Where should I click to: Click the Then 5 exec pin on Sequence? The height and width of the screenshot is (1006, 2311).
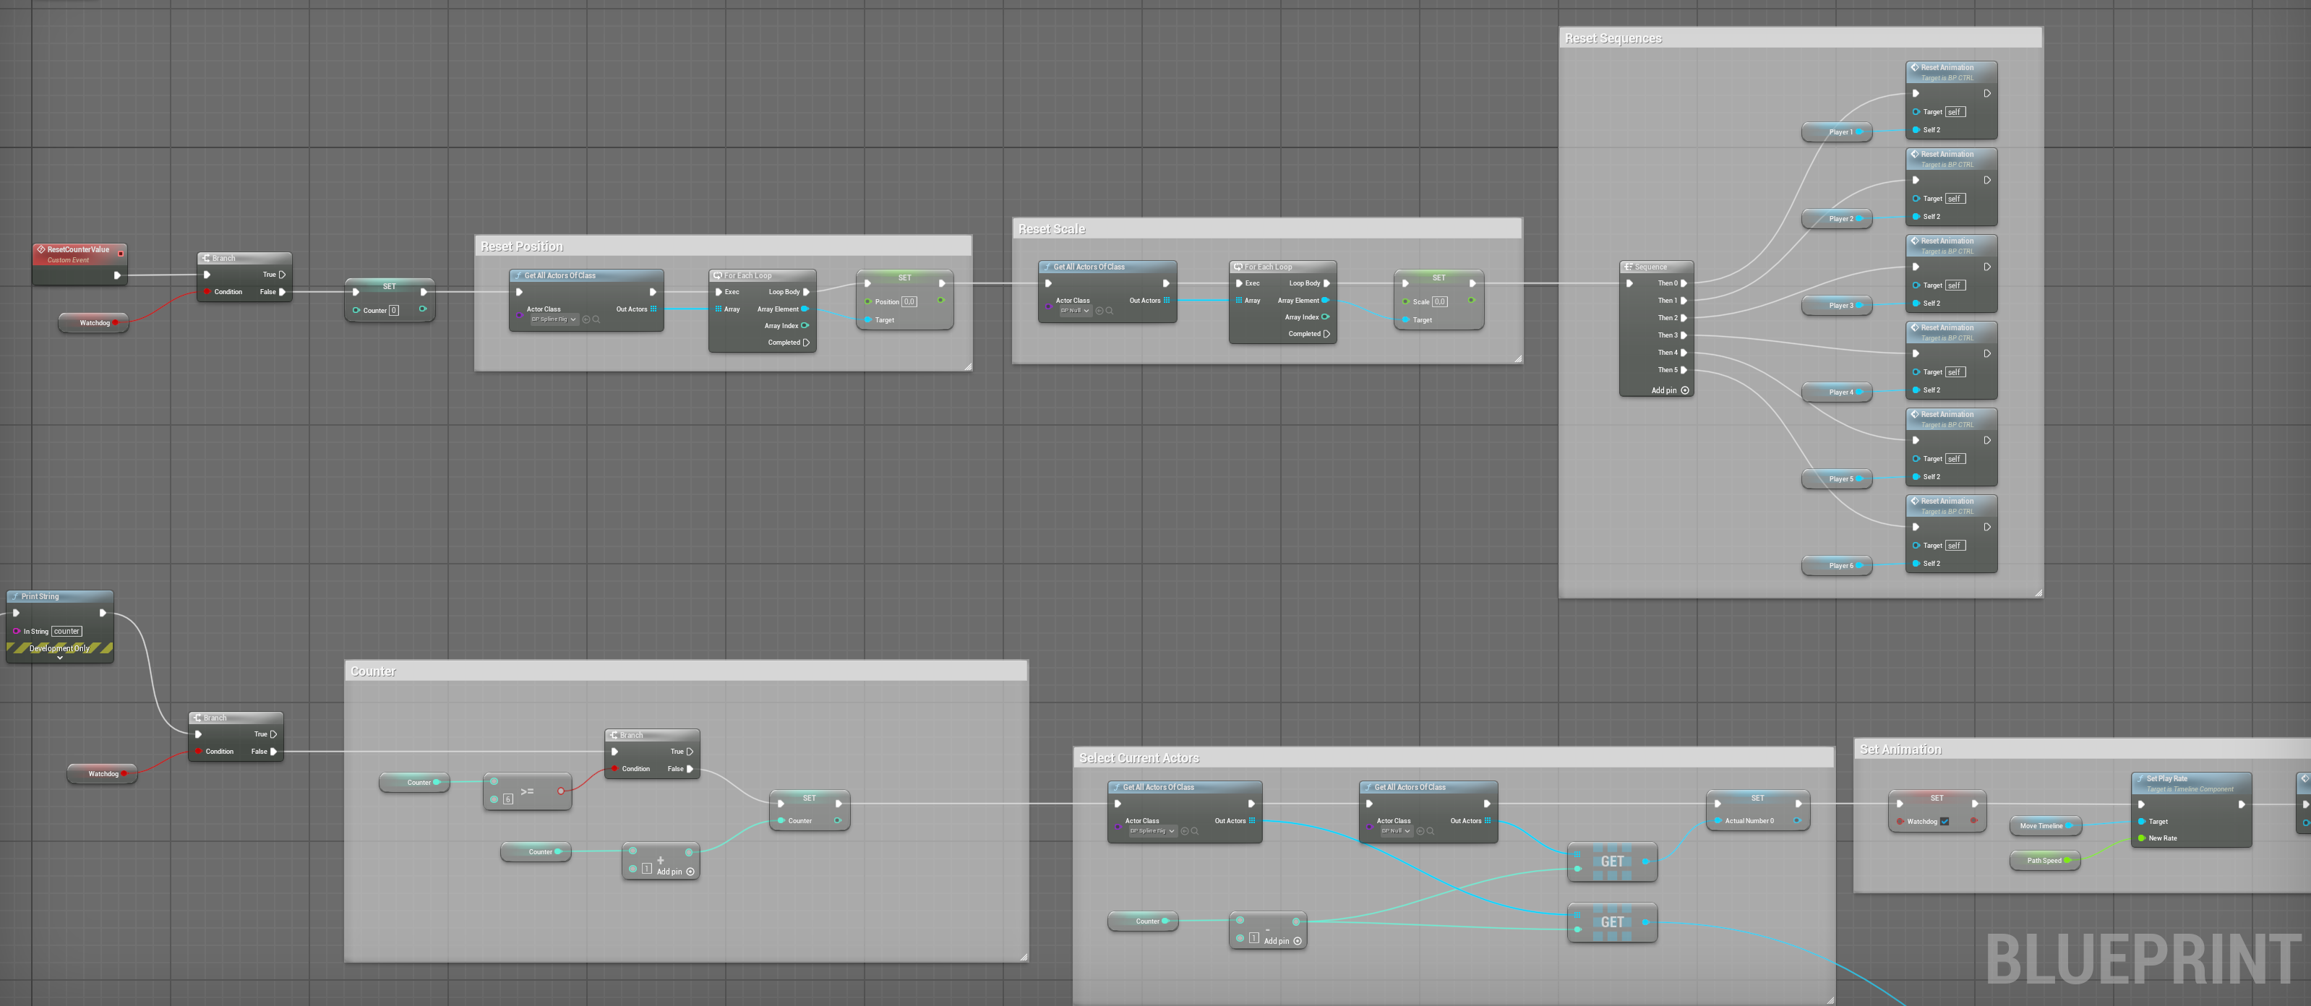(1684, 369)
